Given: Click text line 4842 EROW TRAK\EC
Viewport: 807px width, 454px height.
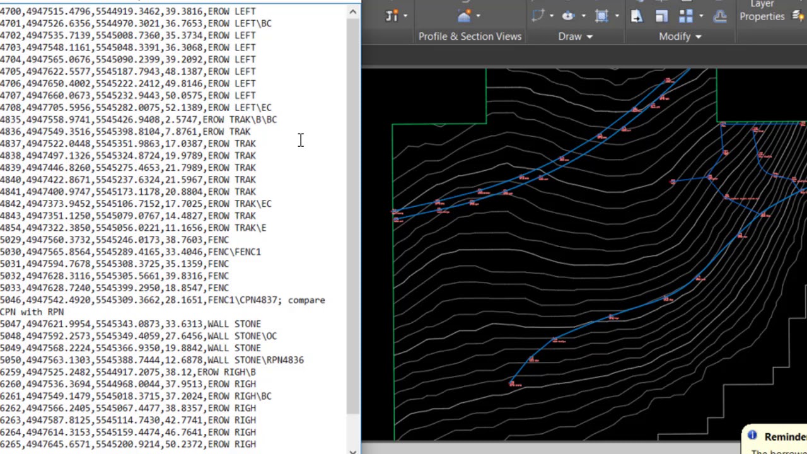Looking at the screenshot, I should pos(136,204).
